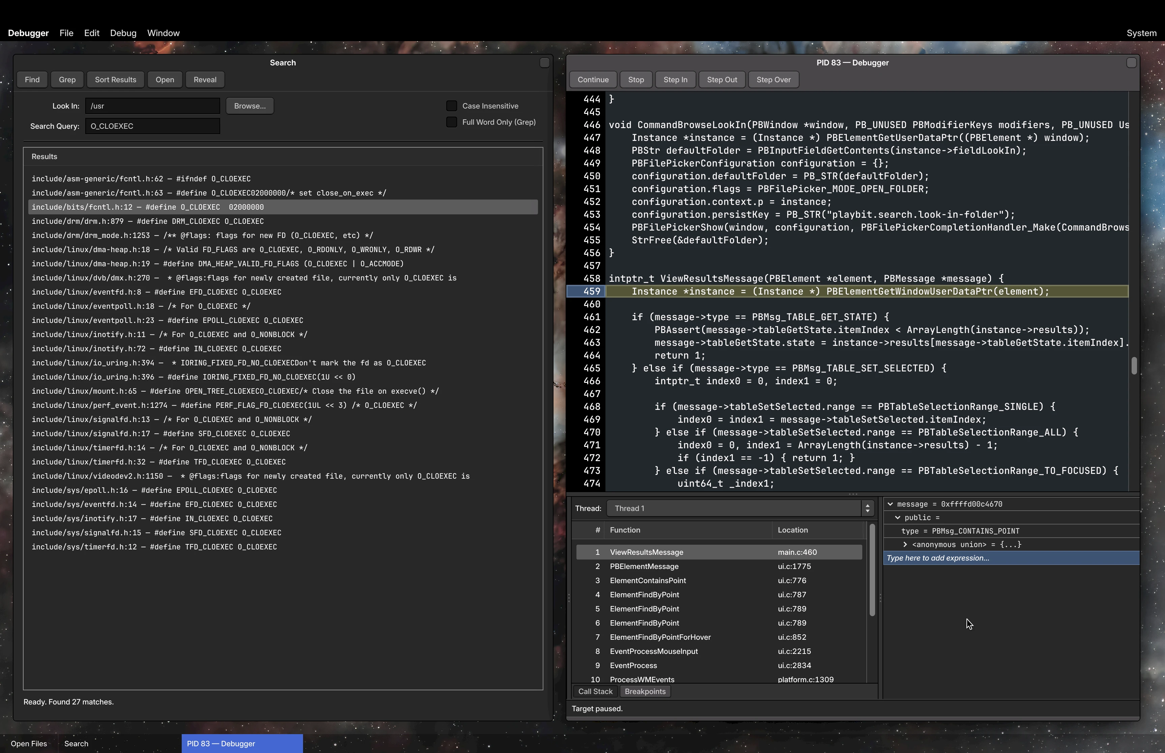The width and height of the screenshot is (1165, 753).
Task: Select frame ElementFindByPointForHover
Action: (719, 637)
